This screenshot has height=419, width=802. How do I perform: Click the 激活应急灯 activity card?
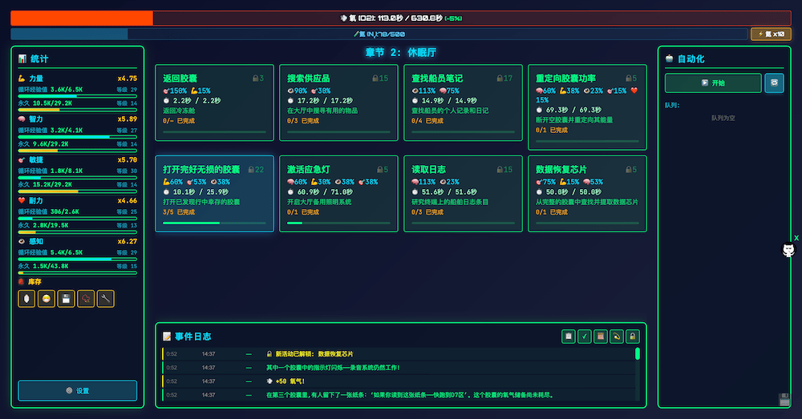point(338,193)
